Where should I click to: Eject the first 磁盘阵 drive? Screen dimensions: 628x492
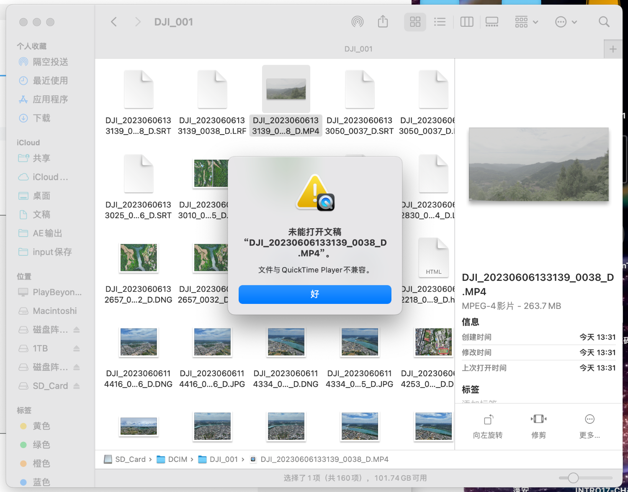click(x=77, y=330)
